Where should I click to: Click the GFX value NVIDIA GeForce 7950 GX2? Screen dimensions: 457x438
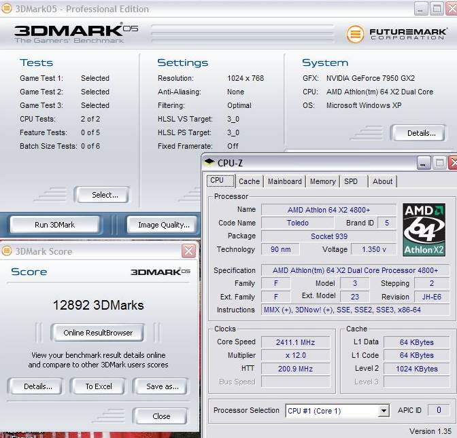[371, 78]
